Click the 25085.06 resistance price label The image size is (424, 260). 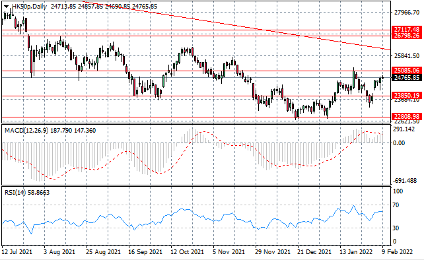pyautogui.click(x=407, y=71)
